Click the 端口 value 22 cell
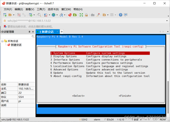Screen dimensions: 170x122 (26, 93)
